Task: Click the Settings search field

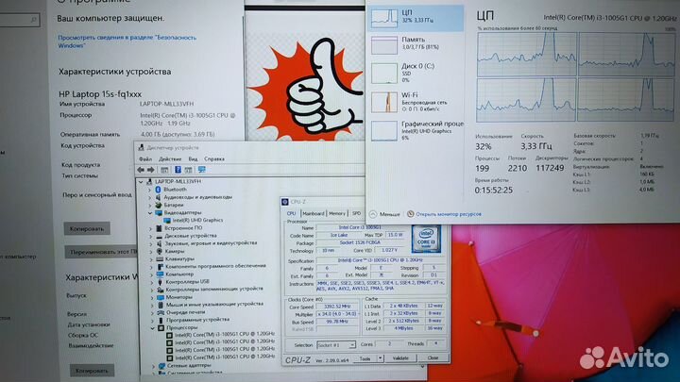Action: [x=19, y=20]
